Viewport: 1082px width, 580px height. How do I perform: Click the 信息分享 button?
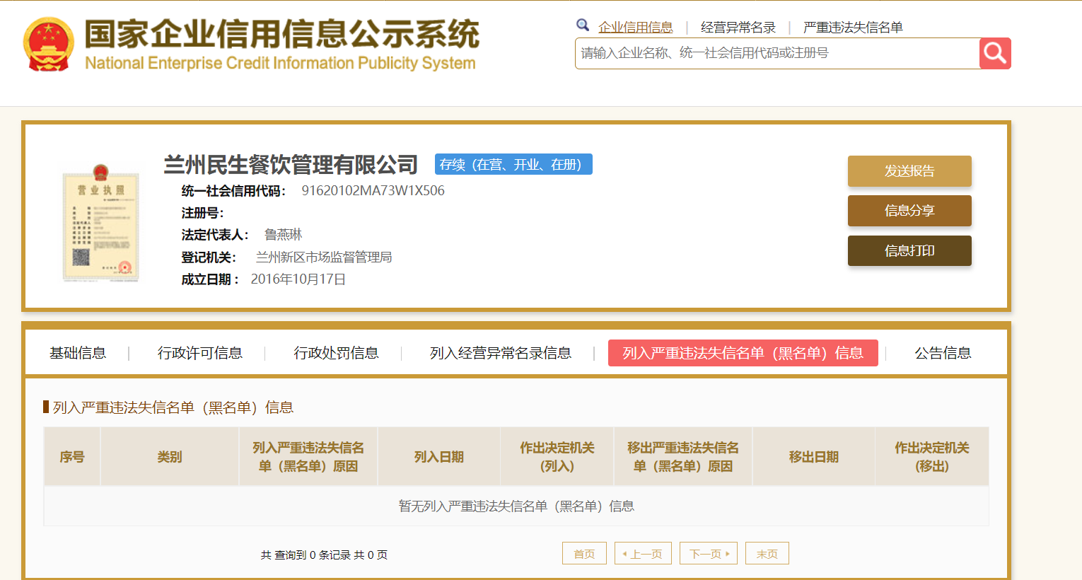coord(909,211)
